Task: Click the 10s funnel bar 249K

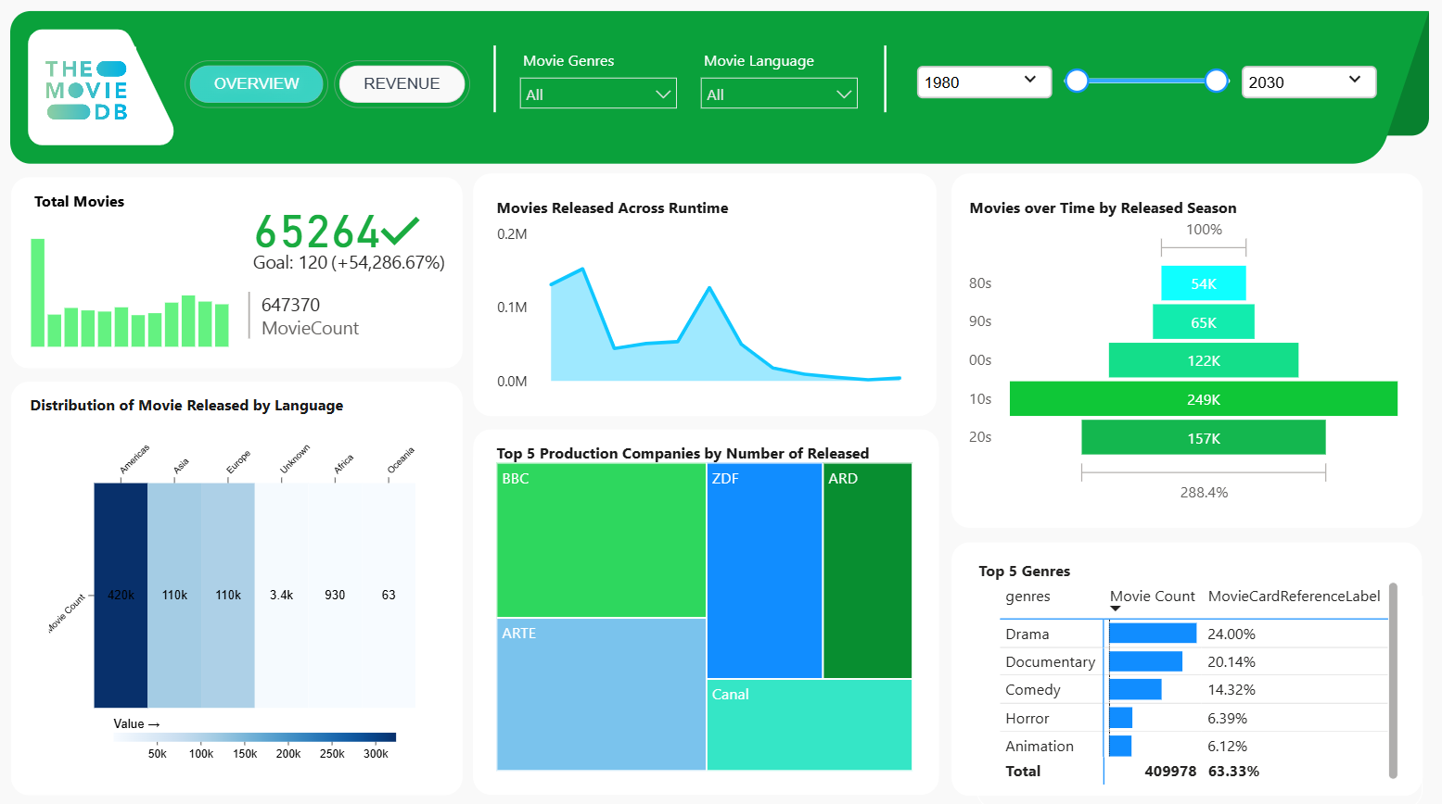Action: tap(1204, 399)
